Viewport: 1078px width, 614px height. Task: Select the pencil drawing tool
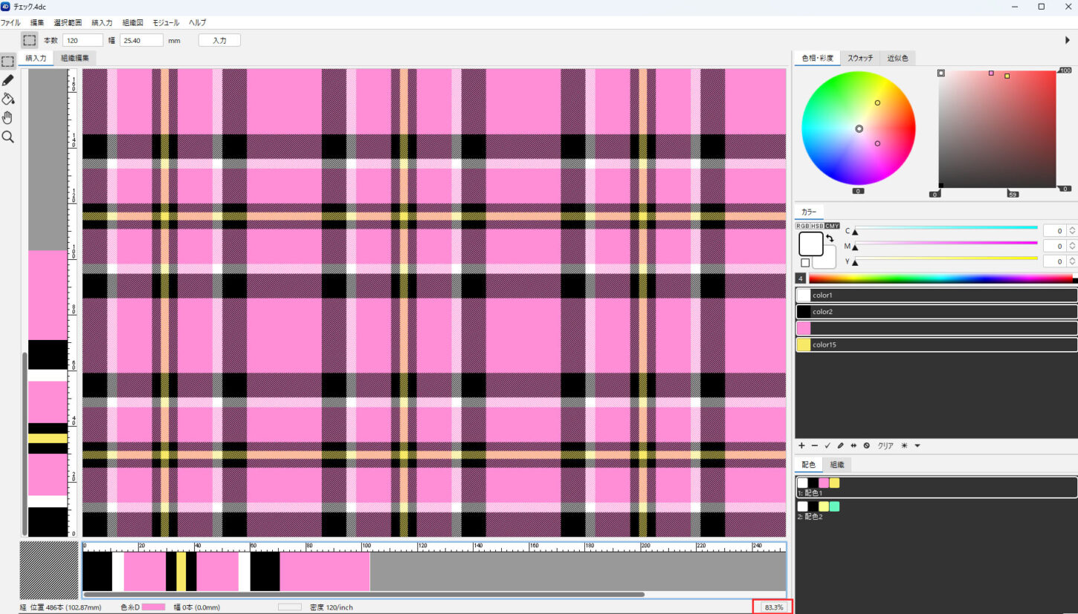coord(8,80)
